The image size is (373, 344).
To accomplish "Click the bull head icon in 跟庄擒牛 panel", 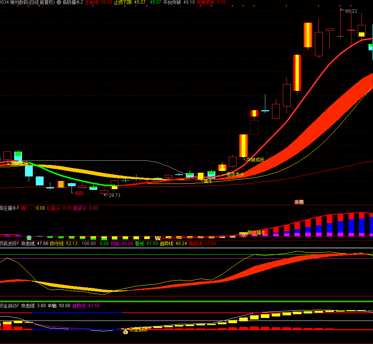I will pos(158,238).
